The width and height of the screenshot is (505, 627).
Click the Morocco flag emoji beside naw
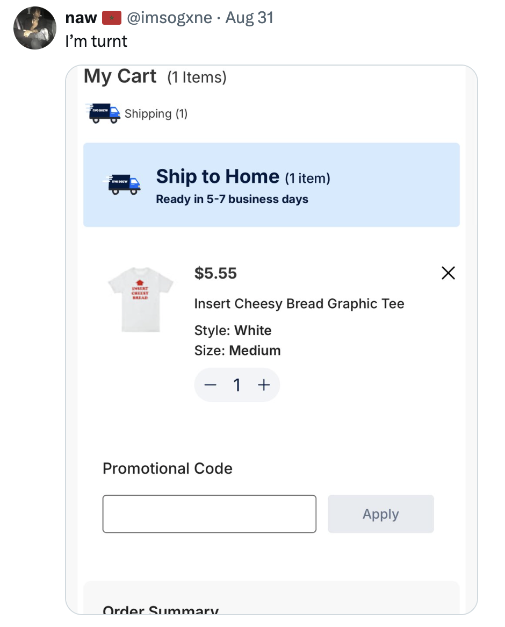pyautogui.click(x=112, y=17)
